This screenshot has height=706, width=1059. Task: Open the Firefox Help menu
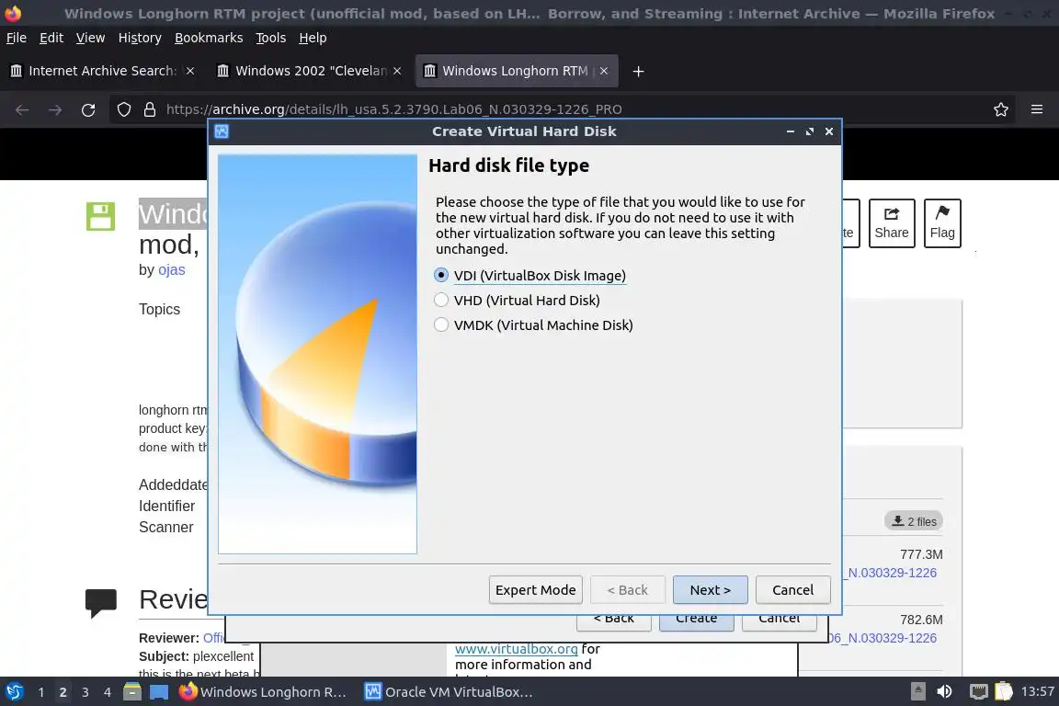313,38
